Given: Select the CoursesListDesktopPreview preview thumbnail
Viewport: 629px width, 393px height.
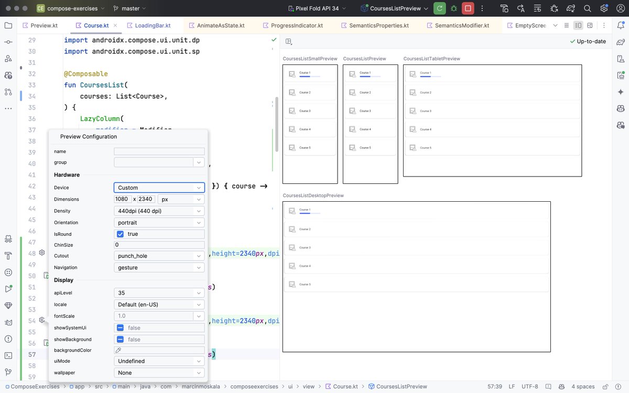Looking at the screenshot, I should pos(416,277).
